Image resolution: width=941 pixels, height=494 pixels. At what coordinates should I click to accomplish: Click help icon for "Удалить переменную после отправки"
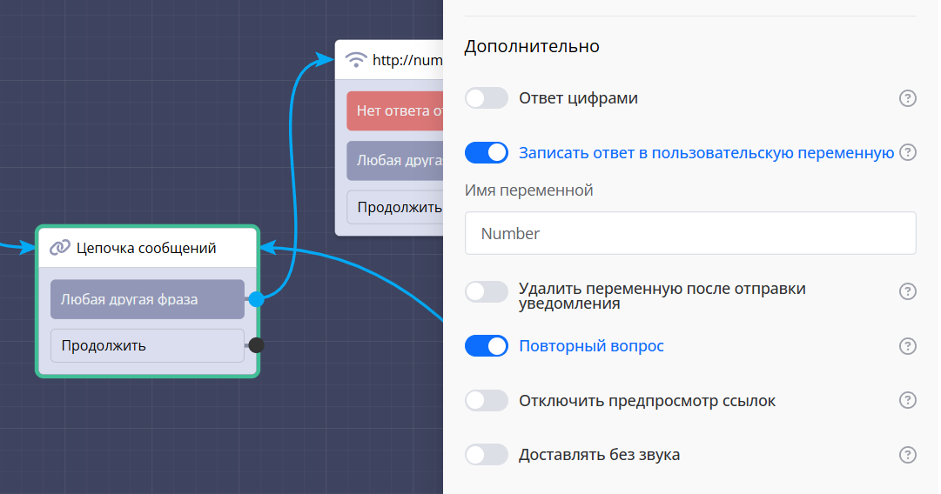pos(907,291)
